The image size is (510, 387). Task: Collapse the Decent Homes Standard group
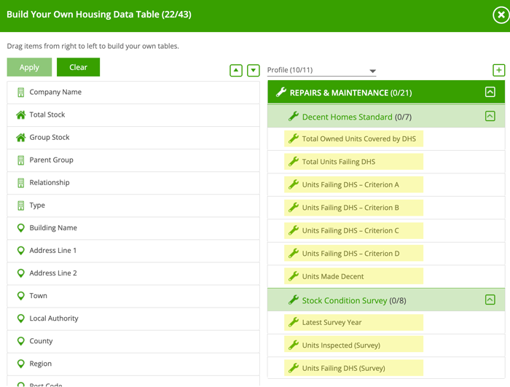pyautogui.click(x=490, y=117)
